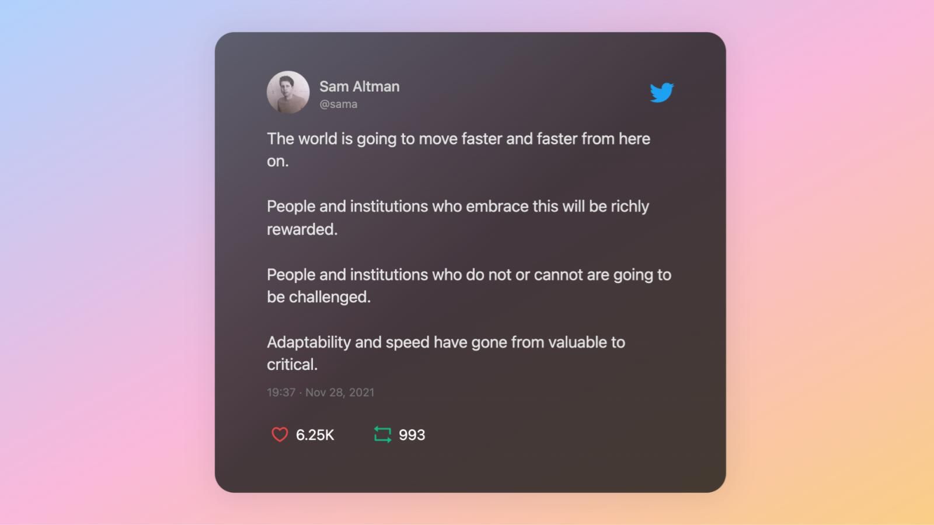Click the red heart like icon

pyautogui.click(x=280, y=435)
